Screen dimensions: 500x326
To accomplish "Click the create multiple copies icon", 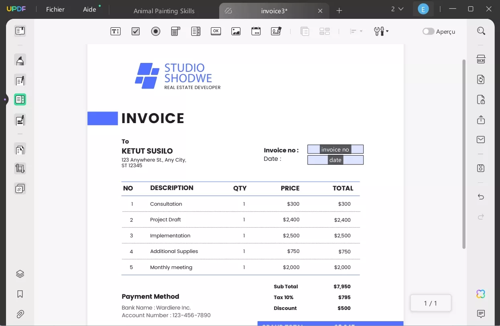I will click(325, 31).
